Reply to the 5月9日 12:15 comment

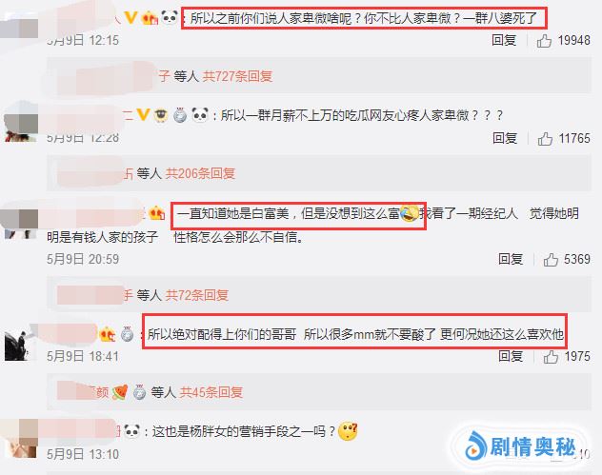coord(504,40)
